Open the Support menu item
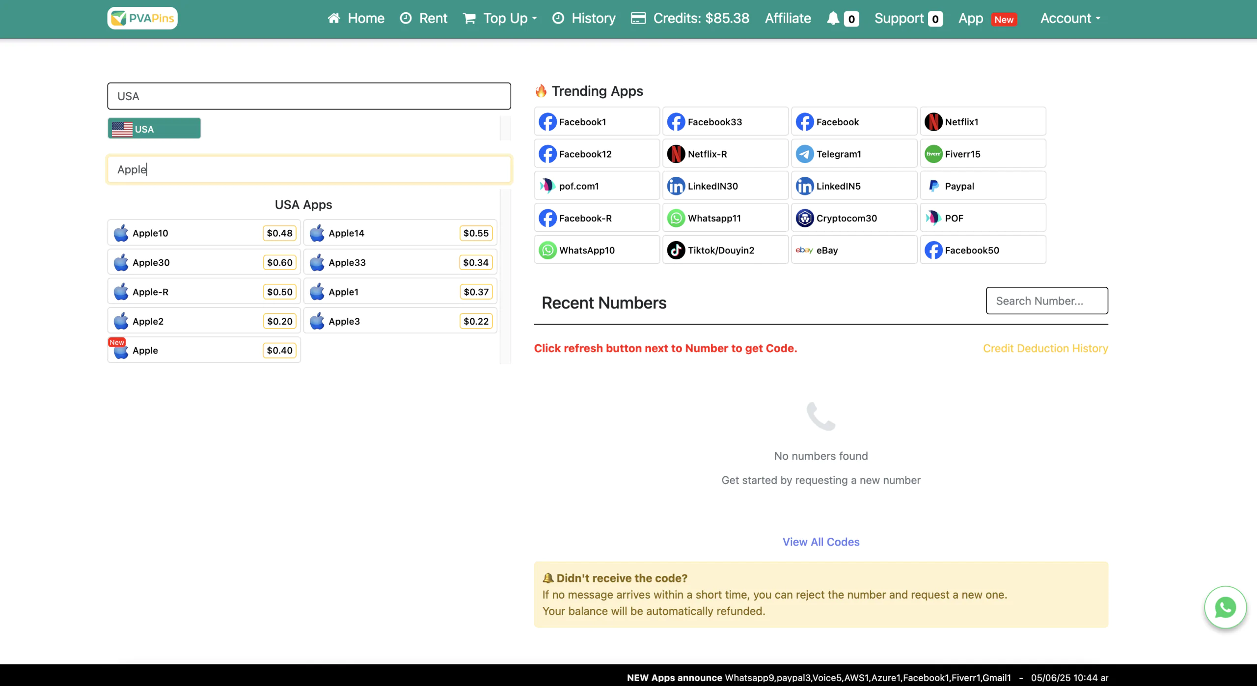Image resolution: width=1257 pixels, height=686 pixels. click(x=908, y=18)
